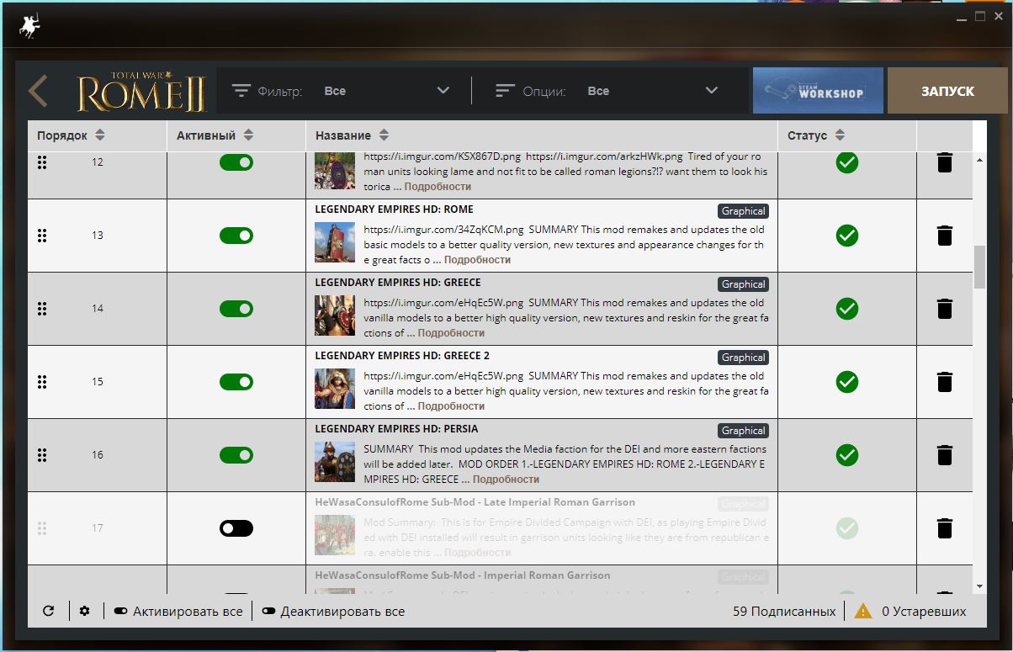The height and width of the screenshot is (652, 1013).
Task: Remove the Late Imperial Roman Garrison mod
Action: [945, 528]
